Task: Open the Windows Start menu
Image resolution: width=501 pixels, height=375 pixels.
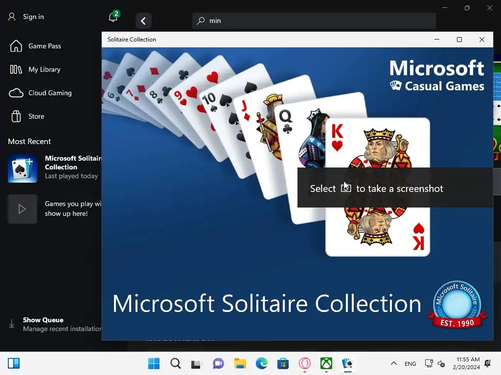Action: pos(154,363)
